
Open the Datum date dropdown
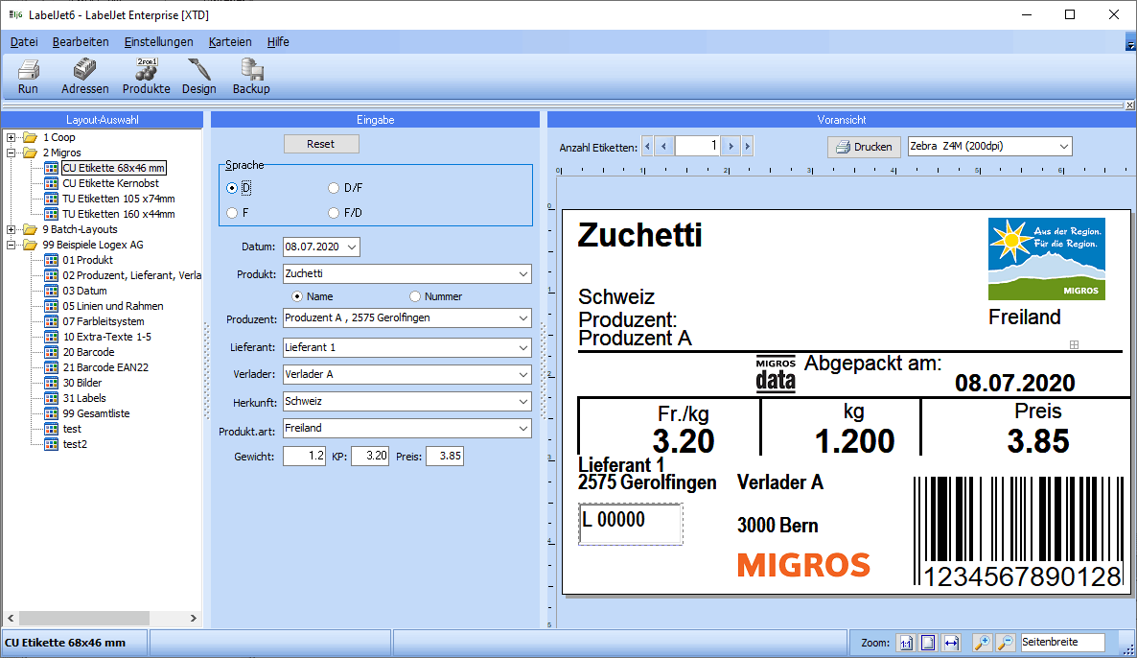(352, 247)
